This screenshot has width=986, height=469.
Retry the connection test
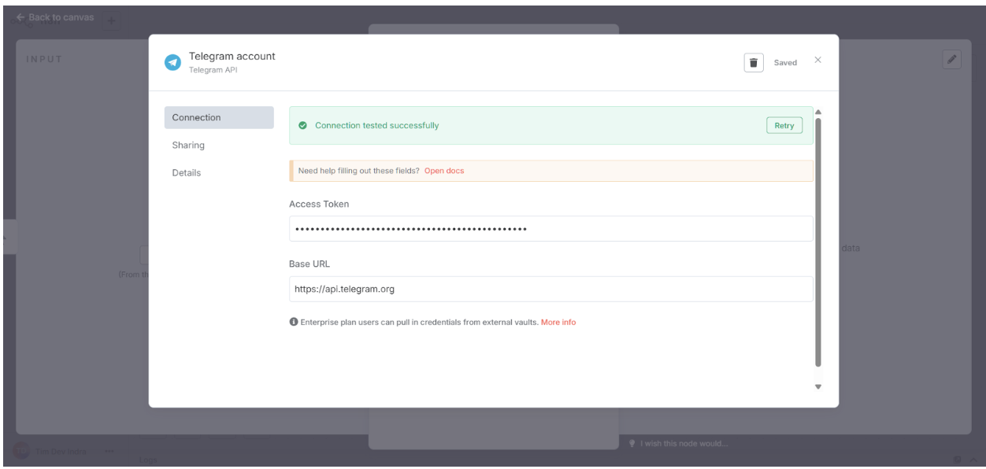tap(784, 126)
